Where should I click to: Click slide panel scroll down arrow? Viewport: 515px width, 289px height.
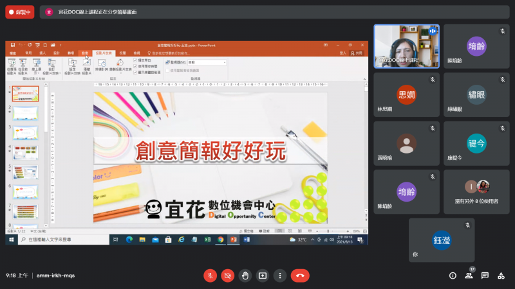46,226
